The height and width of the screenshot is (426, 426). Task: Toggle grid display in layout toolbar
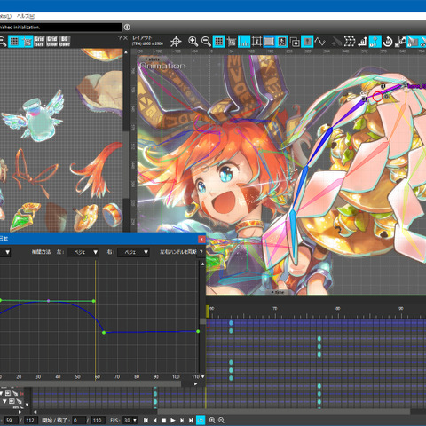tap(219, 42)
